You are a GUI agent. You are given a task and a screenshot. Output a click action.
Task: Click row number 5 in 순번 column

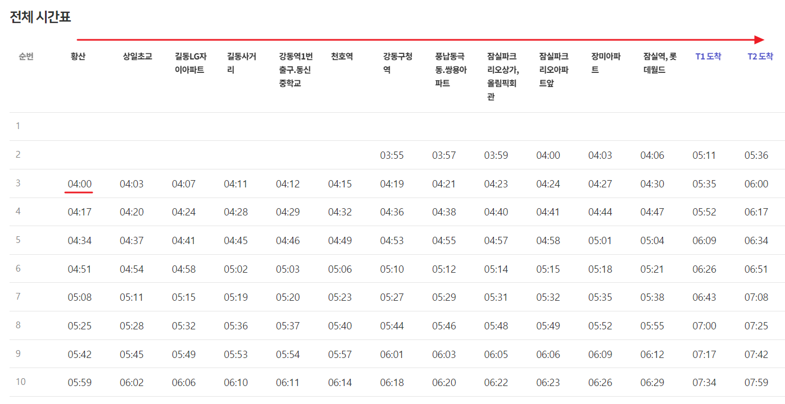point(18,240)
